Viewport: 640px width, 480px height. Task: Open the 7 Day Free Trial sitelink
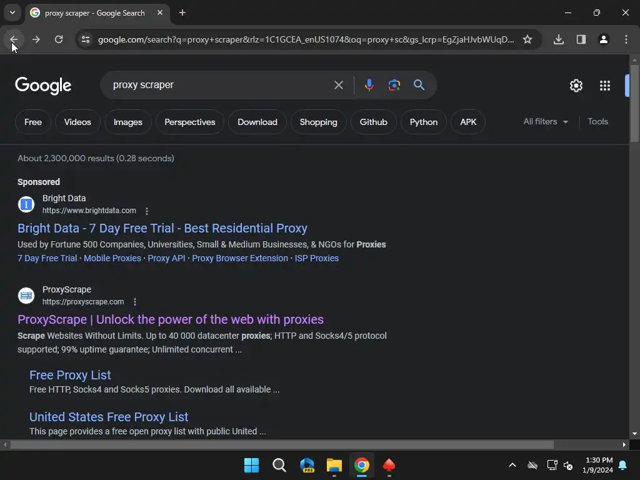(x=47, y=258)
